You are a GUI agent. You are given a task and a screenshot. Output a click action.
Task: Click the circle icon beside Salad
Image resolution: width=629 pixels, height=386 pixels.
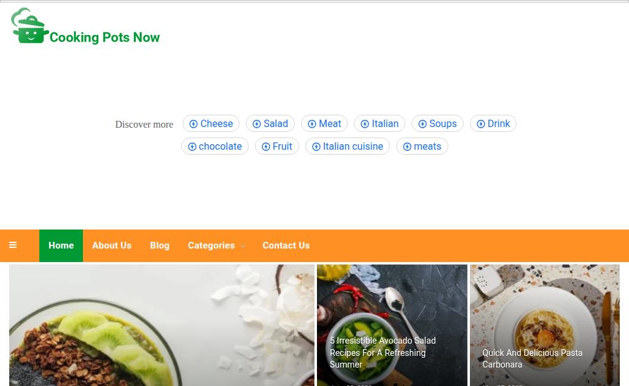(x=257, y=124)
